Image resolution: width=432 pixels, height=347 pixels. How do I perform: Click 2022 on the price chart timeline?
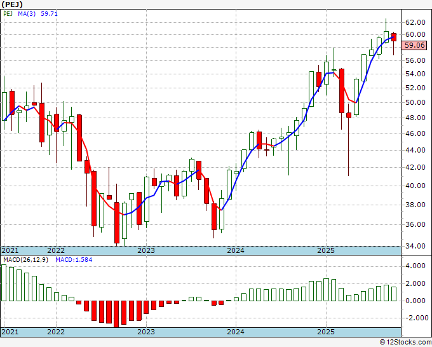pyautogui.click(x=56, y=250)
